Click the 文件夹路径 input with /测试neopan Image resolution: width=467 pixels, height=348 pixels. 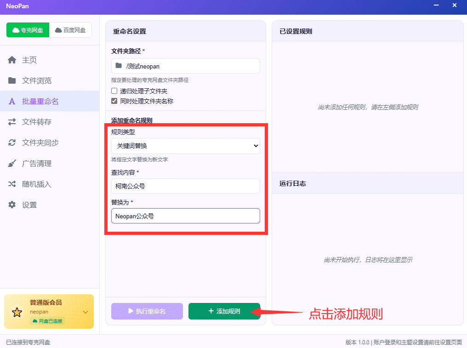coord(186,66)
